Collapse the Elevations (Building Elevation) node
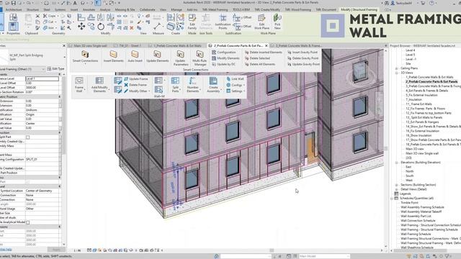Viewport: 461px width, 259px height. pyautogui.click(x=396, y=163)
